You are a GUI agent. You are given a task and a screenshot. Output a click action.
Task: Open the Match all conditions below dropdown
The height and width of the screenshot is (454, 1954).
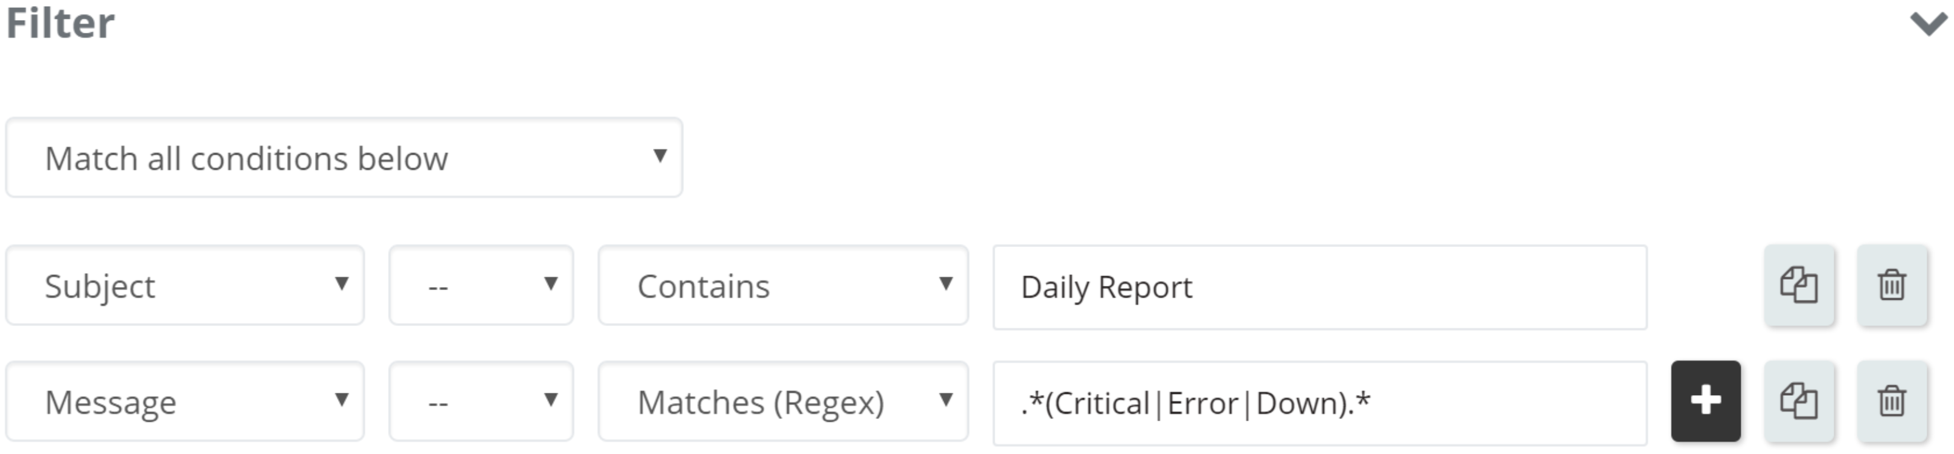click(x=344, y=157)
